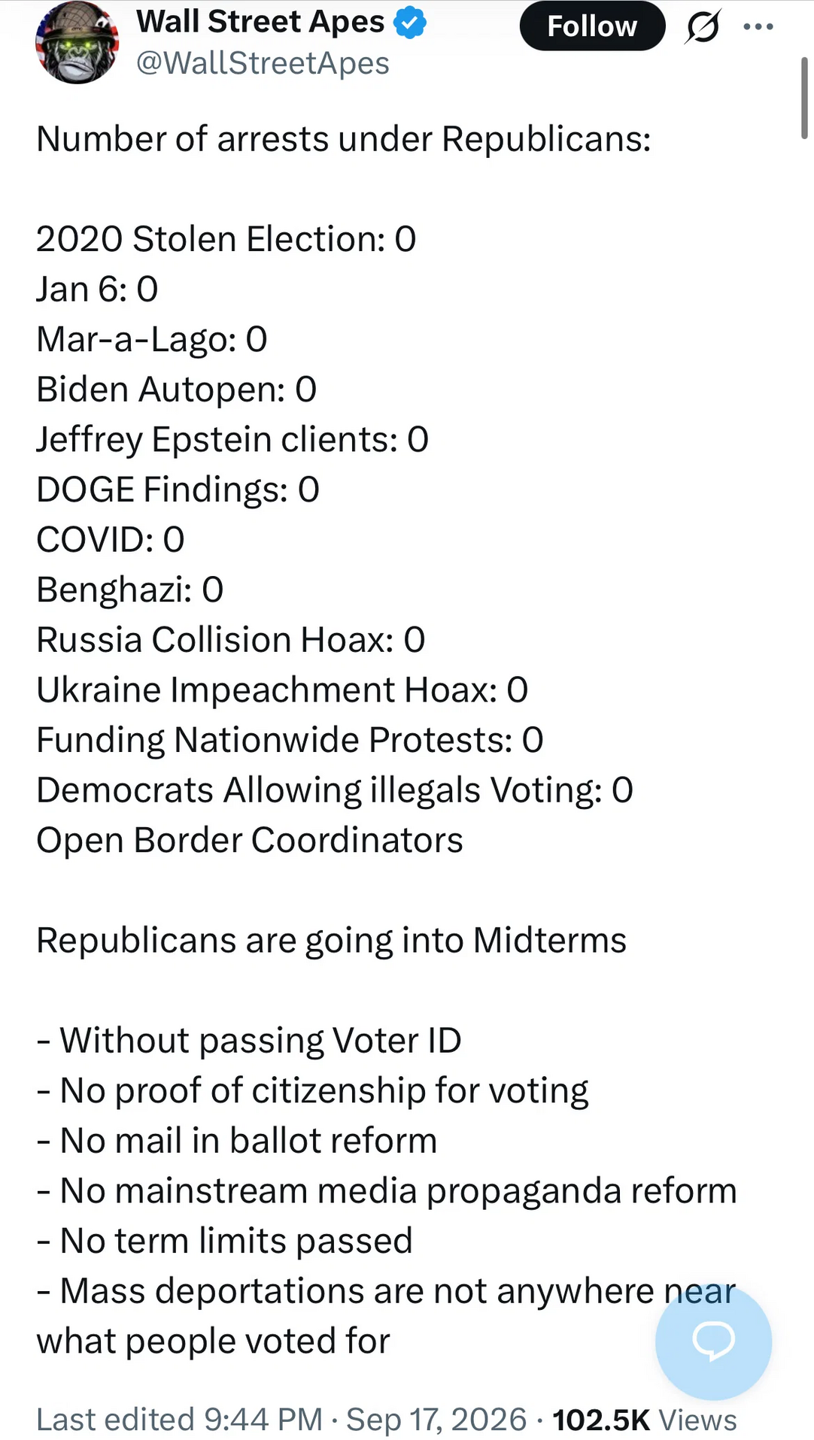View edit history via Last edited

pyautogui.click(x=179, y=1420)
